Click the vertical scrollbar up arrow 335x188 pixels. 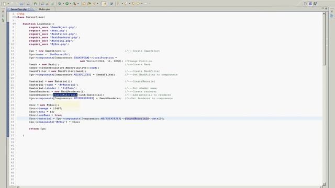pos(324,14)
